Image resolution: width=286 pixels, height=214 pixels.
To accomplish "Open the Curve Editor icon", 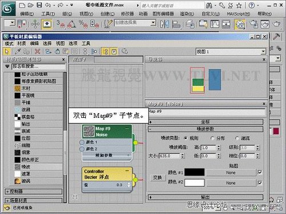I will coord(215,24).
